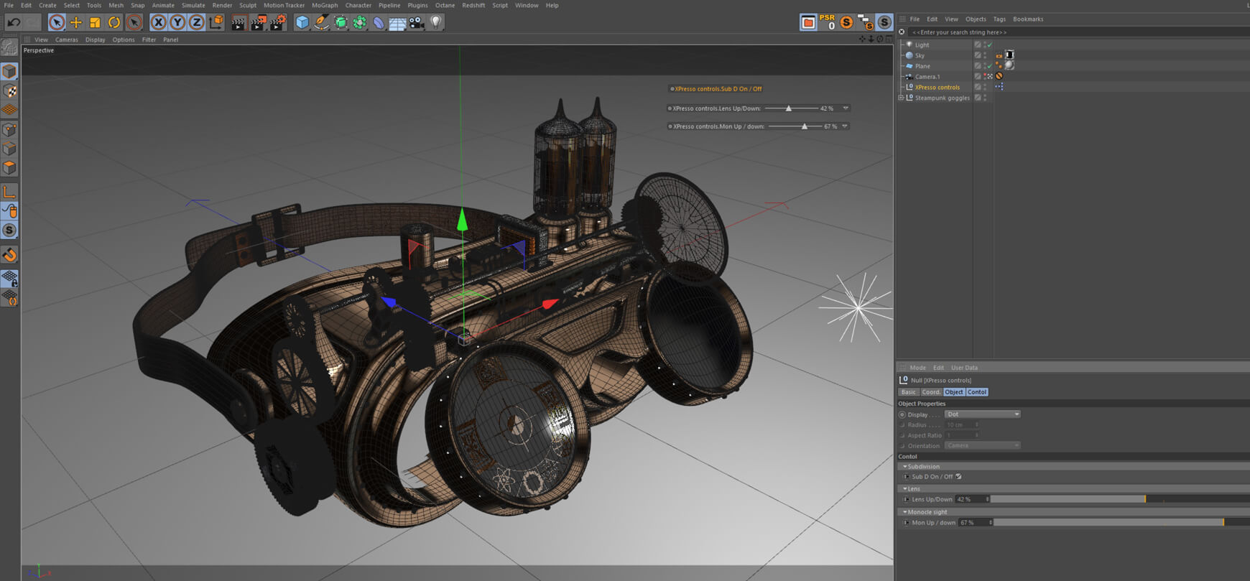The image size is (1250, 581).
Task: Select the spline Pen tool
Action: click(321, 22)
